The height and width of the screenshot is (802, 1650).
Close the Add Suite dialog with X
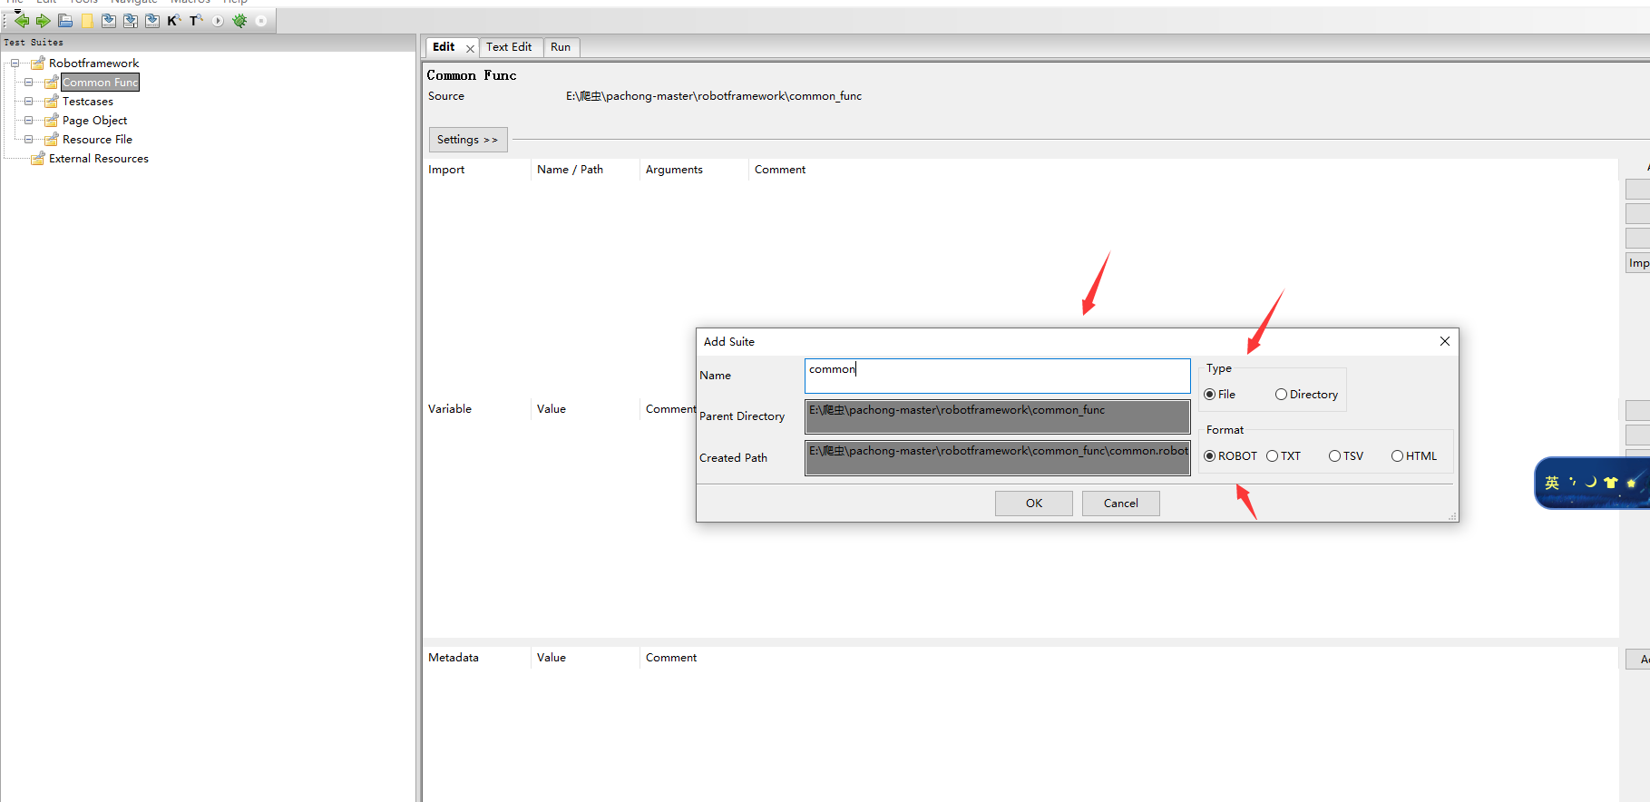(1445, 341)
